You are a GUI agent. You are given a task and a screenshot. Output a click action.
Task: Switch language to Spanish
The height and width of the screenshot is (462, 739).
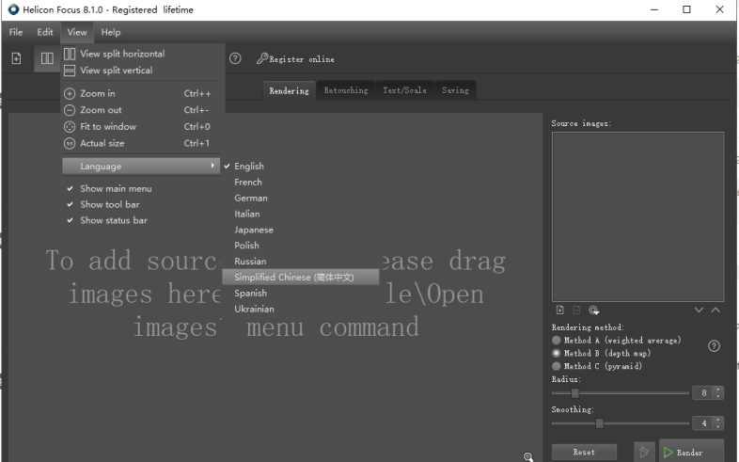(x=300, y=293)
